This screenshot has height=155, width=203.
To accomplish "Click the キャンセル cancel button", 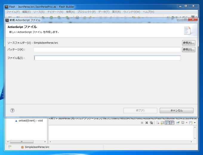I will pyautogui.click(x=176, y=110).
